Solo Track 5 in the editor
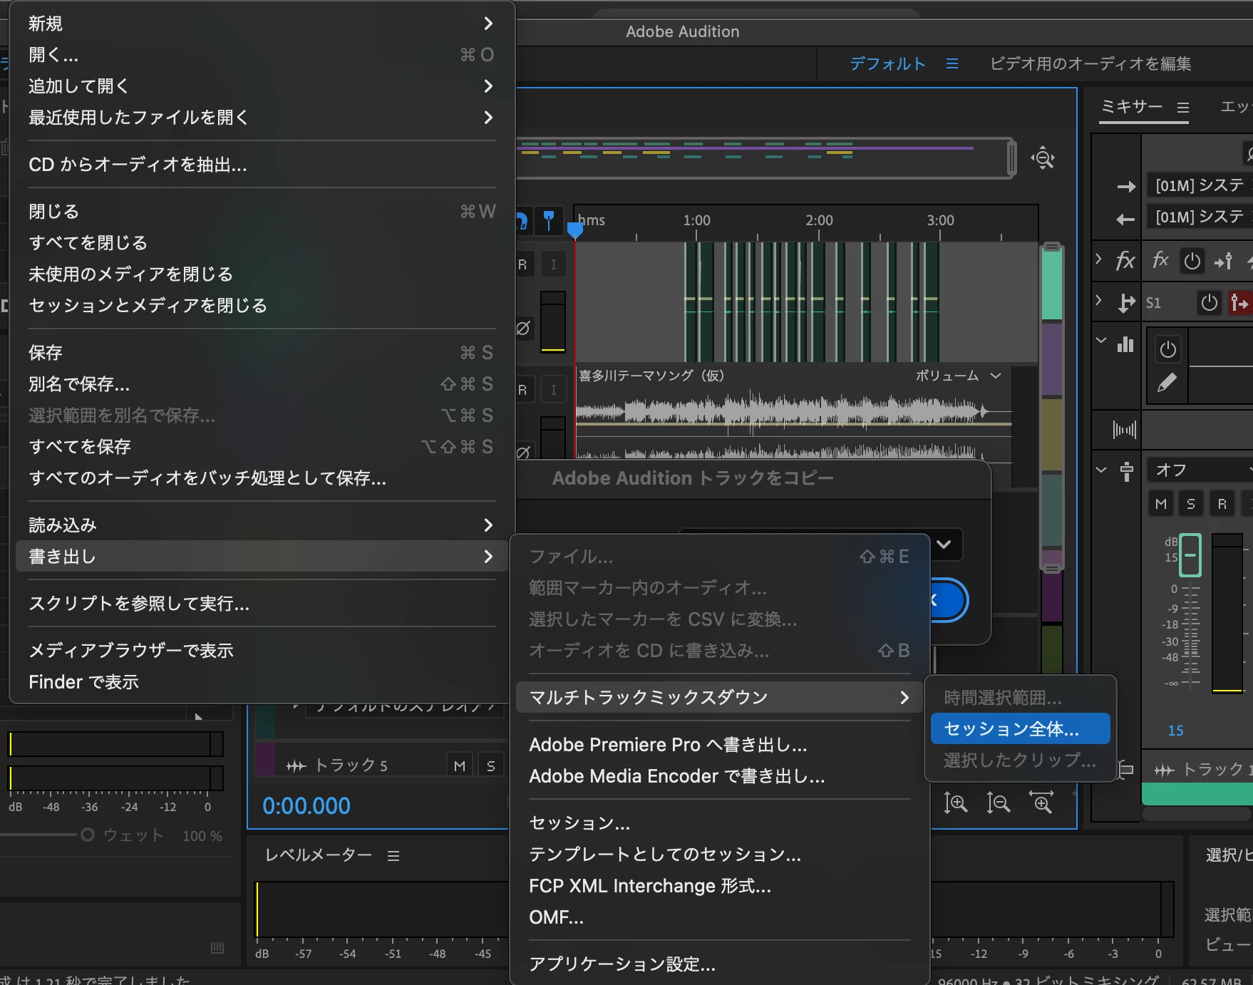The image size is (1253, 985). point(490,765)
